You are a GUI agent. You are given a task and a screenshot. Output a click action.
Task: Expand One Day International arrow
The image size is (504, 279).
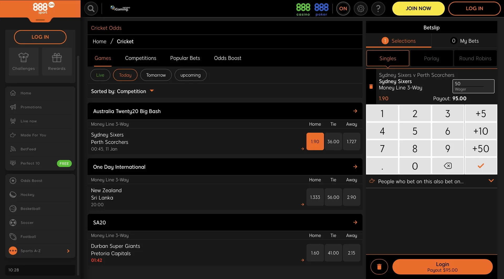(355, 167)
